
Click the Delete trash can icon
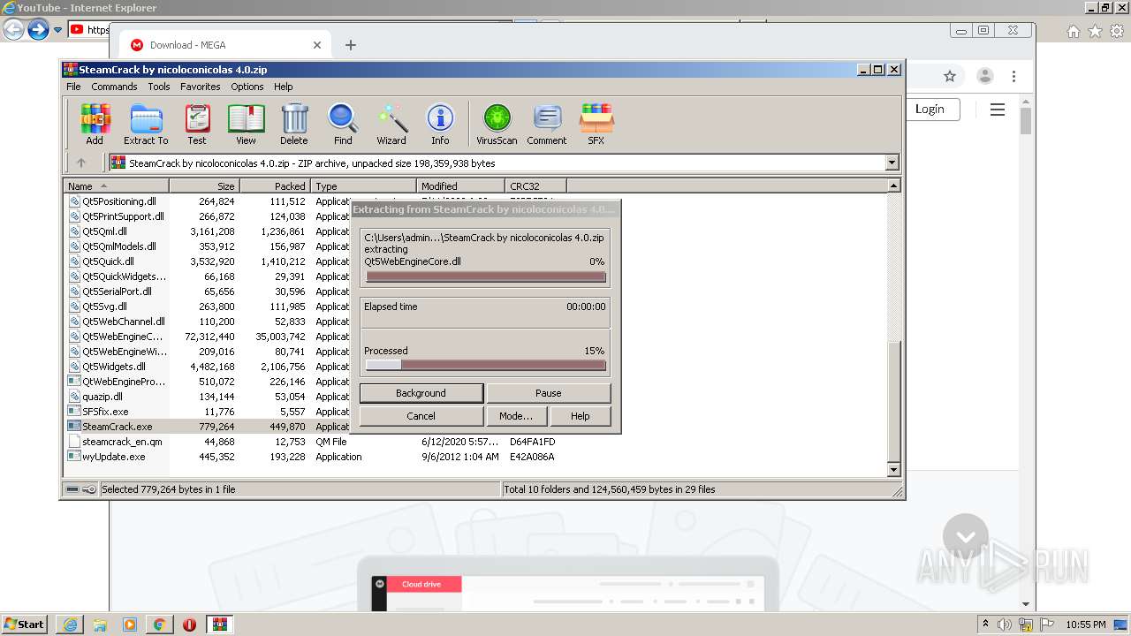(x=294, y=125)
